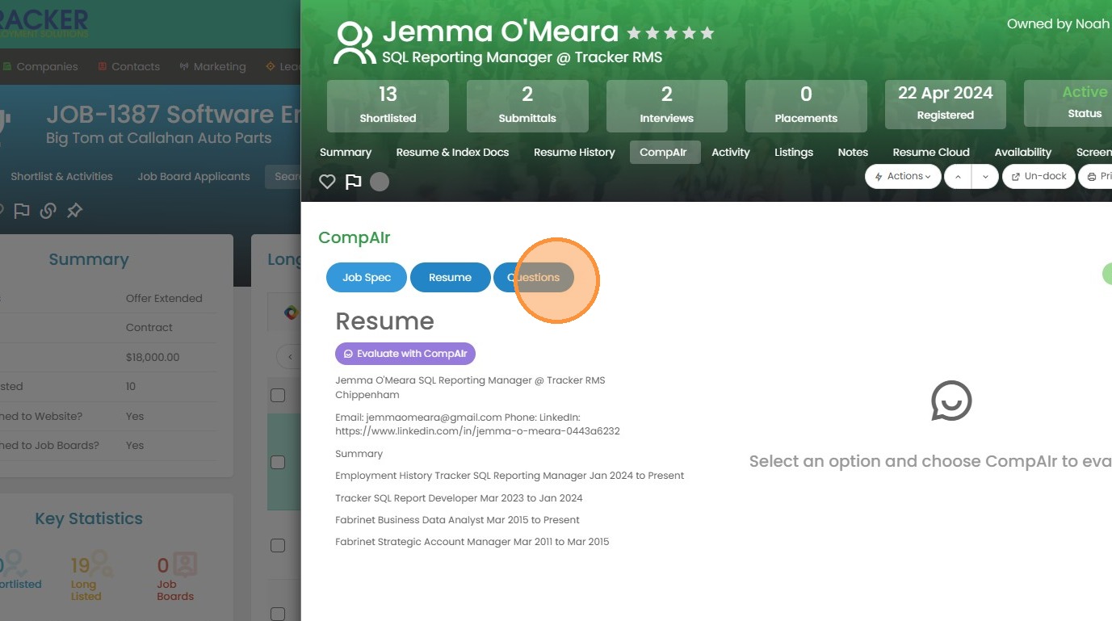Image resolution: width=1112 pixels, height=621 pixels.
Task: Click the gray status circle next to the flag
Action: 380,182
